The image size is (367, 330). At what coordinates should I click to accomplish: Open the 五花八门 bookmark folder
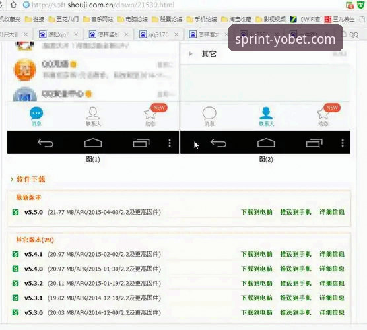63,19
